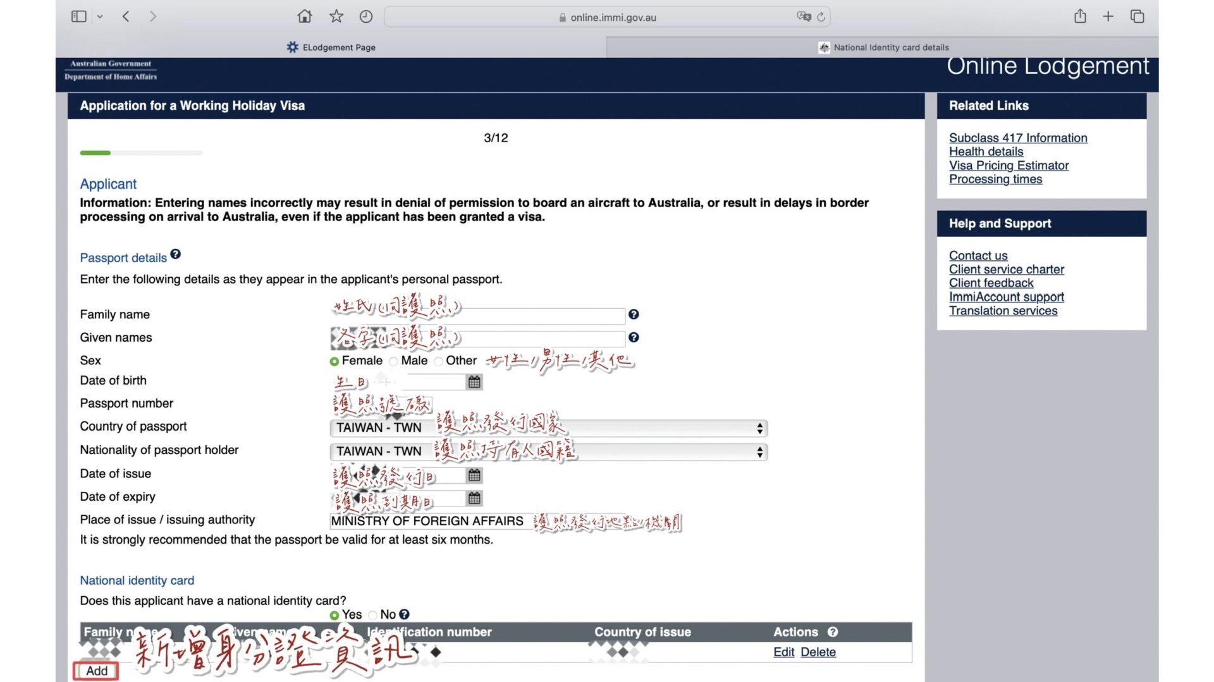Open the sidebar chevron dropdown
The width and height of the screenshot is (1214, 682).
(100, 17)
